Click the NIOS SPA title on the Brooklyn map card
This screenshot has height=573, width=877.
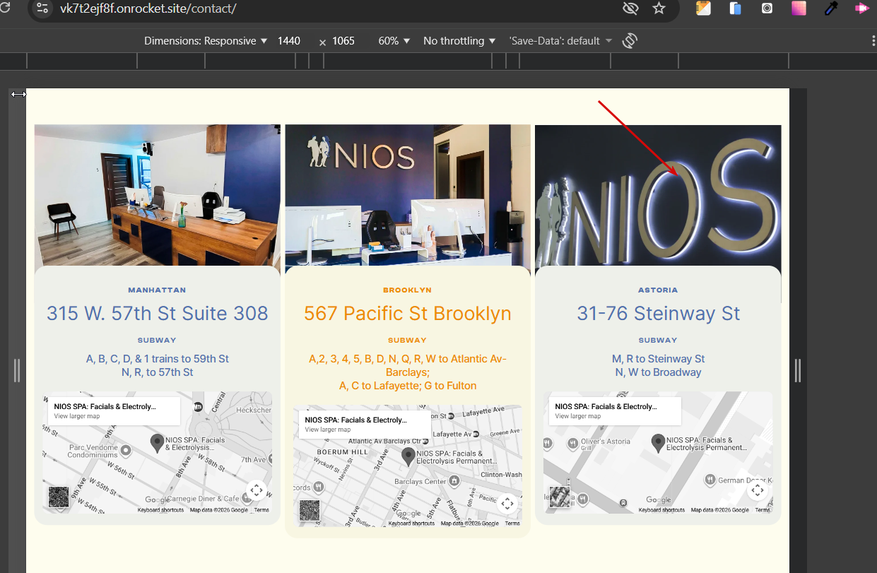[356, 420]
